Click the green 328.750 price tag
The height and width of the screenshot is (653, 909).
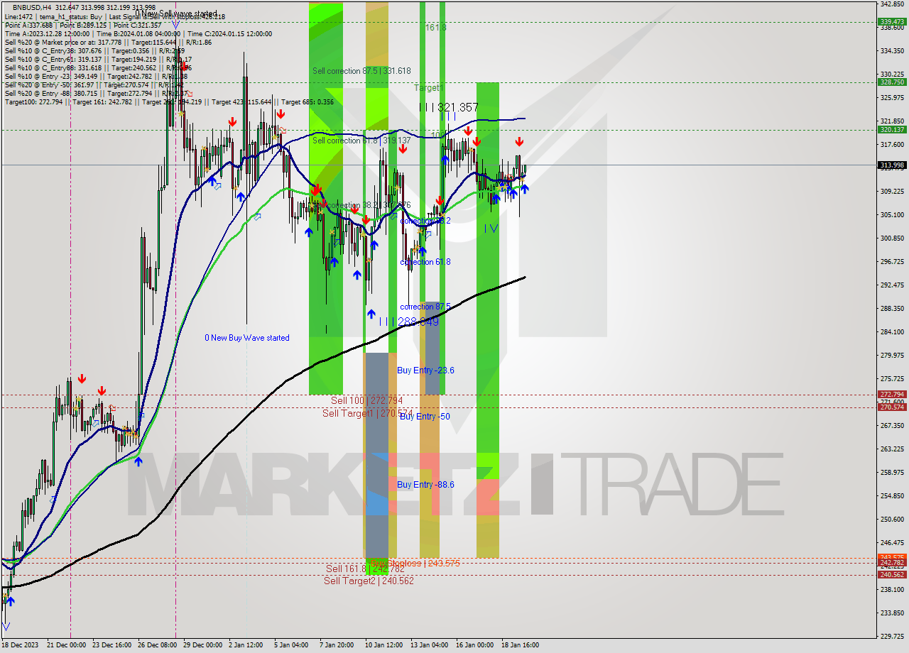tap(892, 82)
